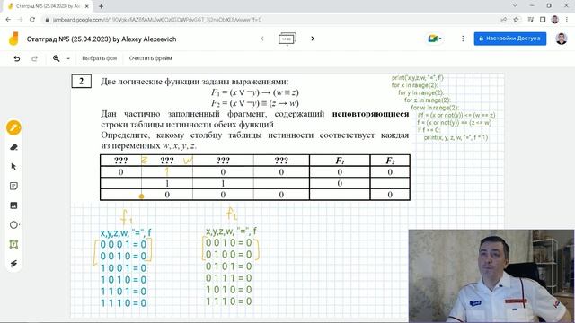Click Очистить фрейм button

(x=150, y=58)
